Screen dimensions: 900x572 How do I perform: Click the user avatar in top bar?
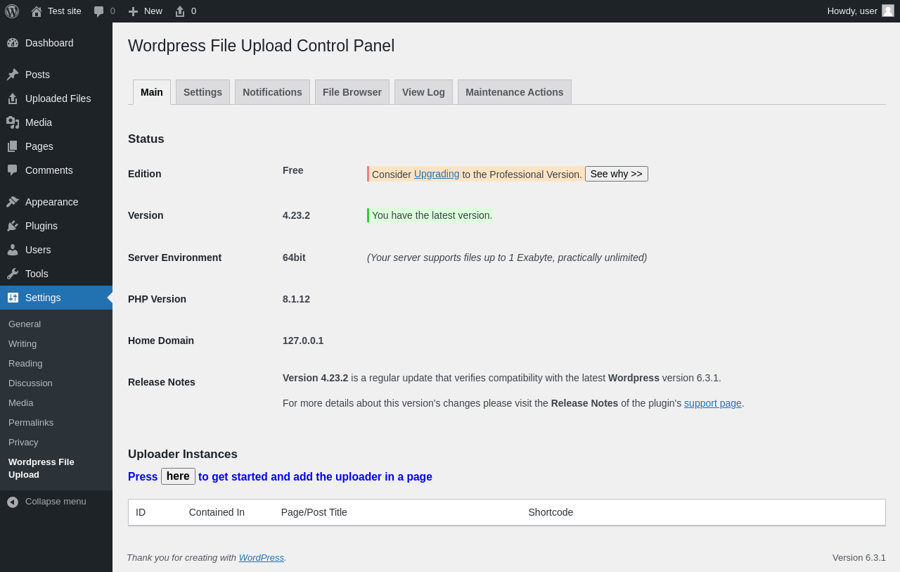(888, 11)
